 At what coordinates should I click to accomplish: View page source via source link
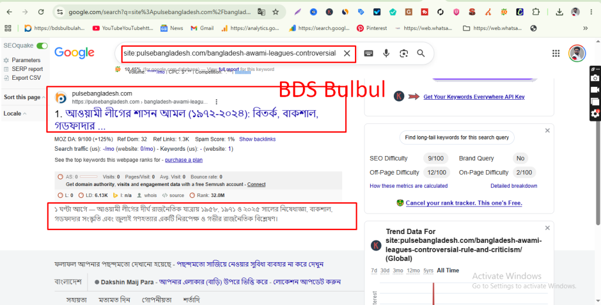click(173, 195)
